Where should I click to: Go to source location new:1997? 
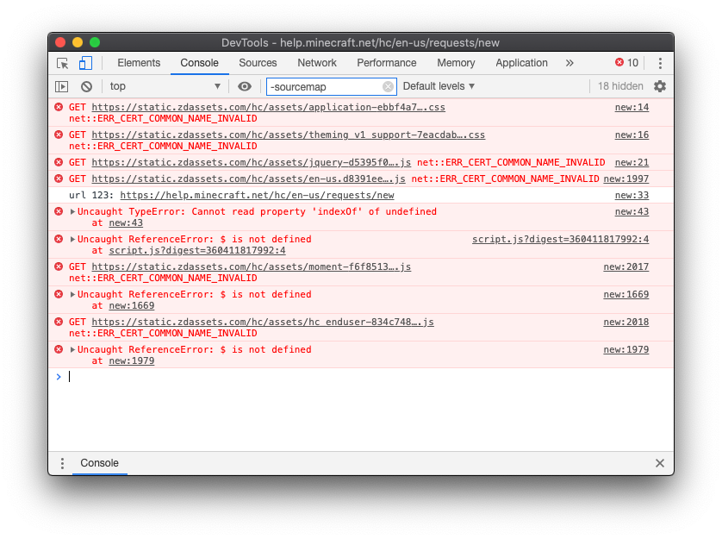point(626,179)
